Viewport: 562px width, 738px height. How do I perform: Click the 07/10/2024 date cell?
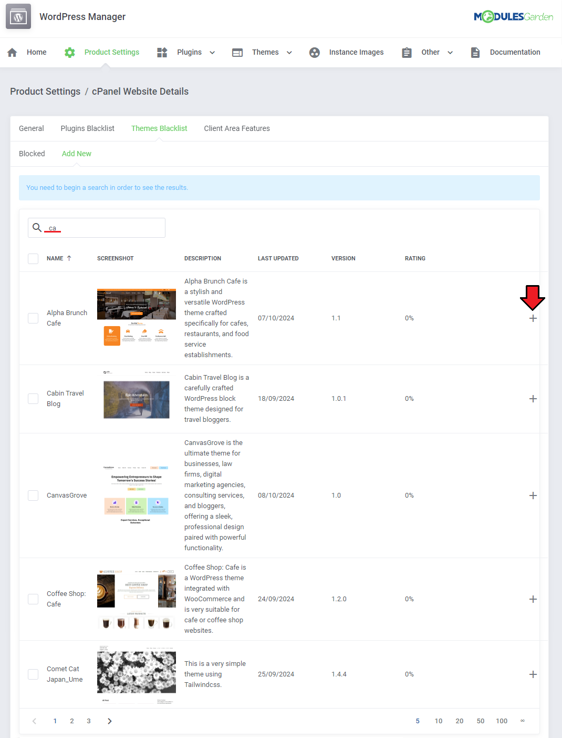click(x=276, y=318)
